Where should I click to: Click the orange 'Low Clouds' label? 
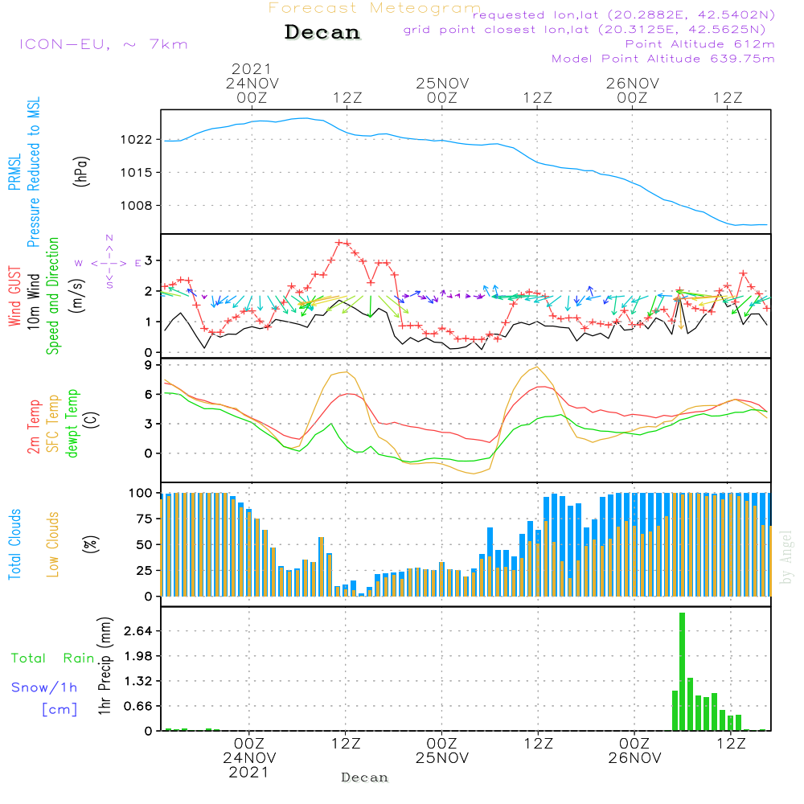[52, 544]
